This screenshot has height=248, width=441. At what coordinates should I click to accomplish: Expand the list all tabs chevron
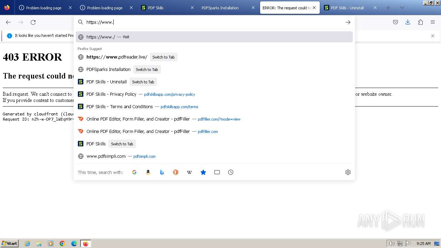[x=402, y=8]
